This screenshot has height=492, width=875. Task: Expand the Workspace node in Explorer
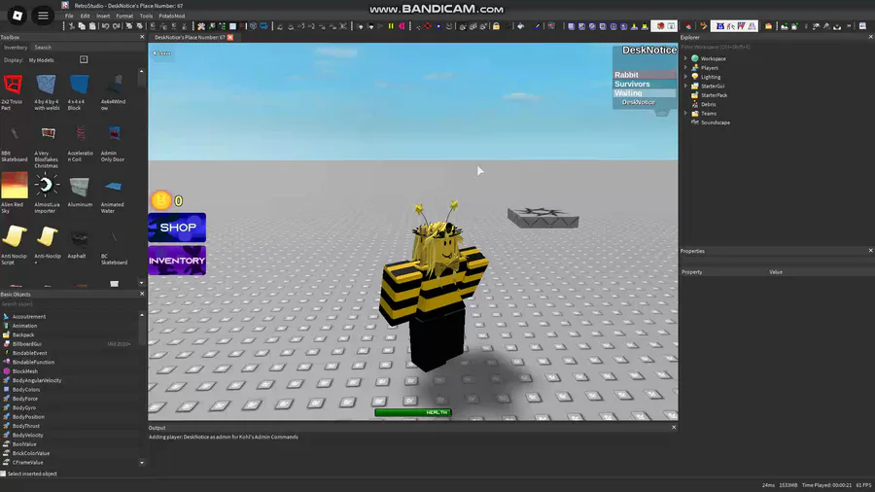[685, 58]
